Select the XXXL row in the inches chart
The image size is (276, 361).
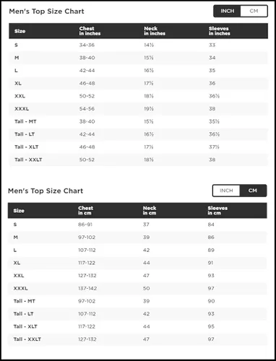point(138,109)
